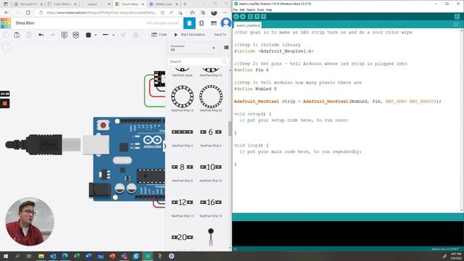Viewport: 464px width, 261px height.
Task: Click the browser new tab plus
Action: pos(185,4)
